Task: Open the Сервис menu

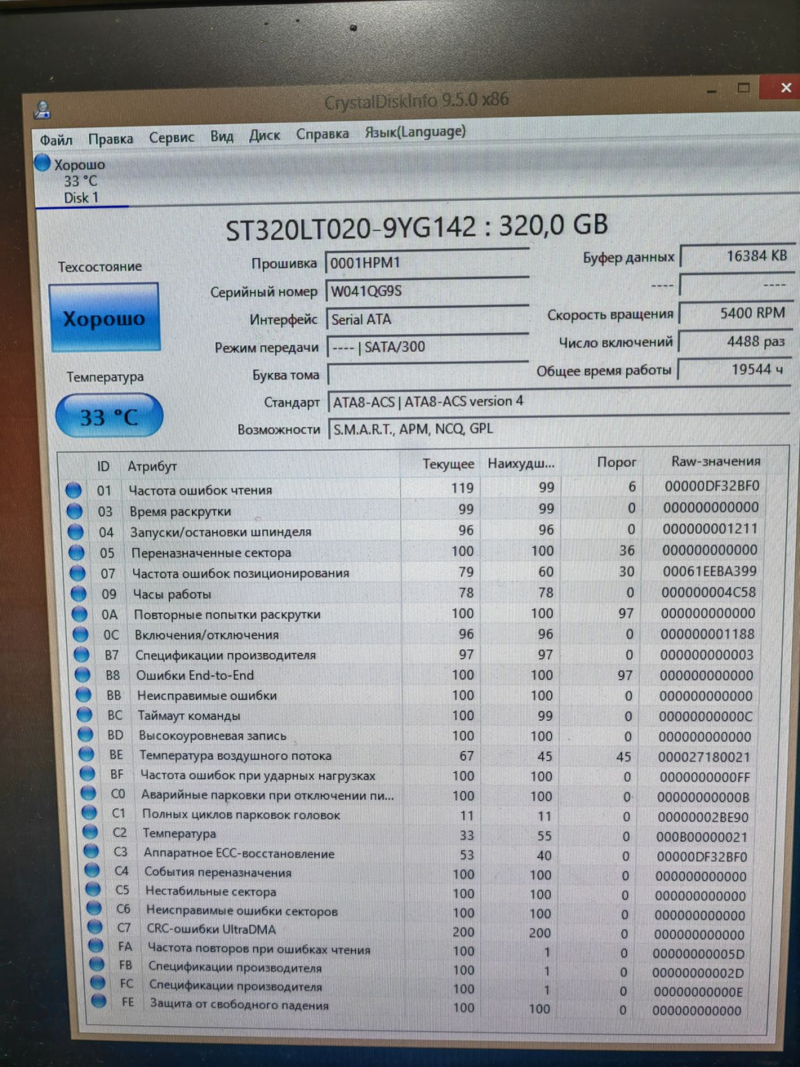Action: pyautogui.click(x=171, y=137)
